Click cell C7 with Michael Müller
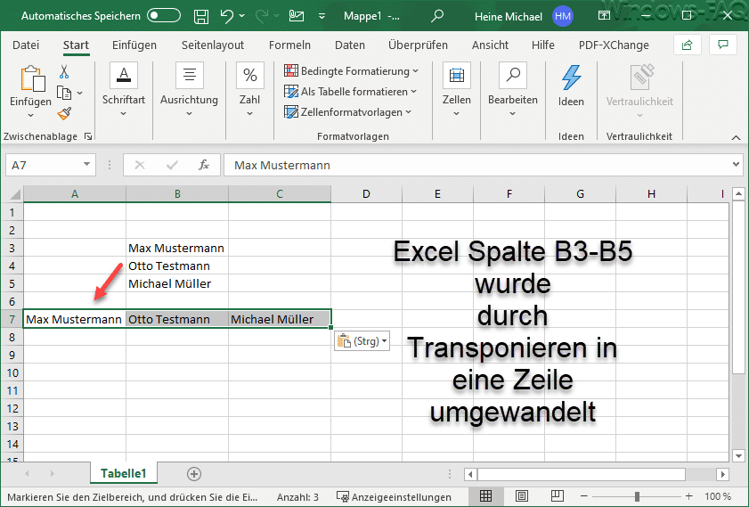 pyautogui.click(x=280, y=319)
